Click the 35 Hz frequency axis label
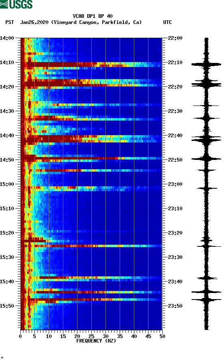224x362 pixels. coord(120,336)
